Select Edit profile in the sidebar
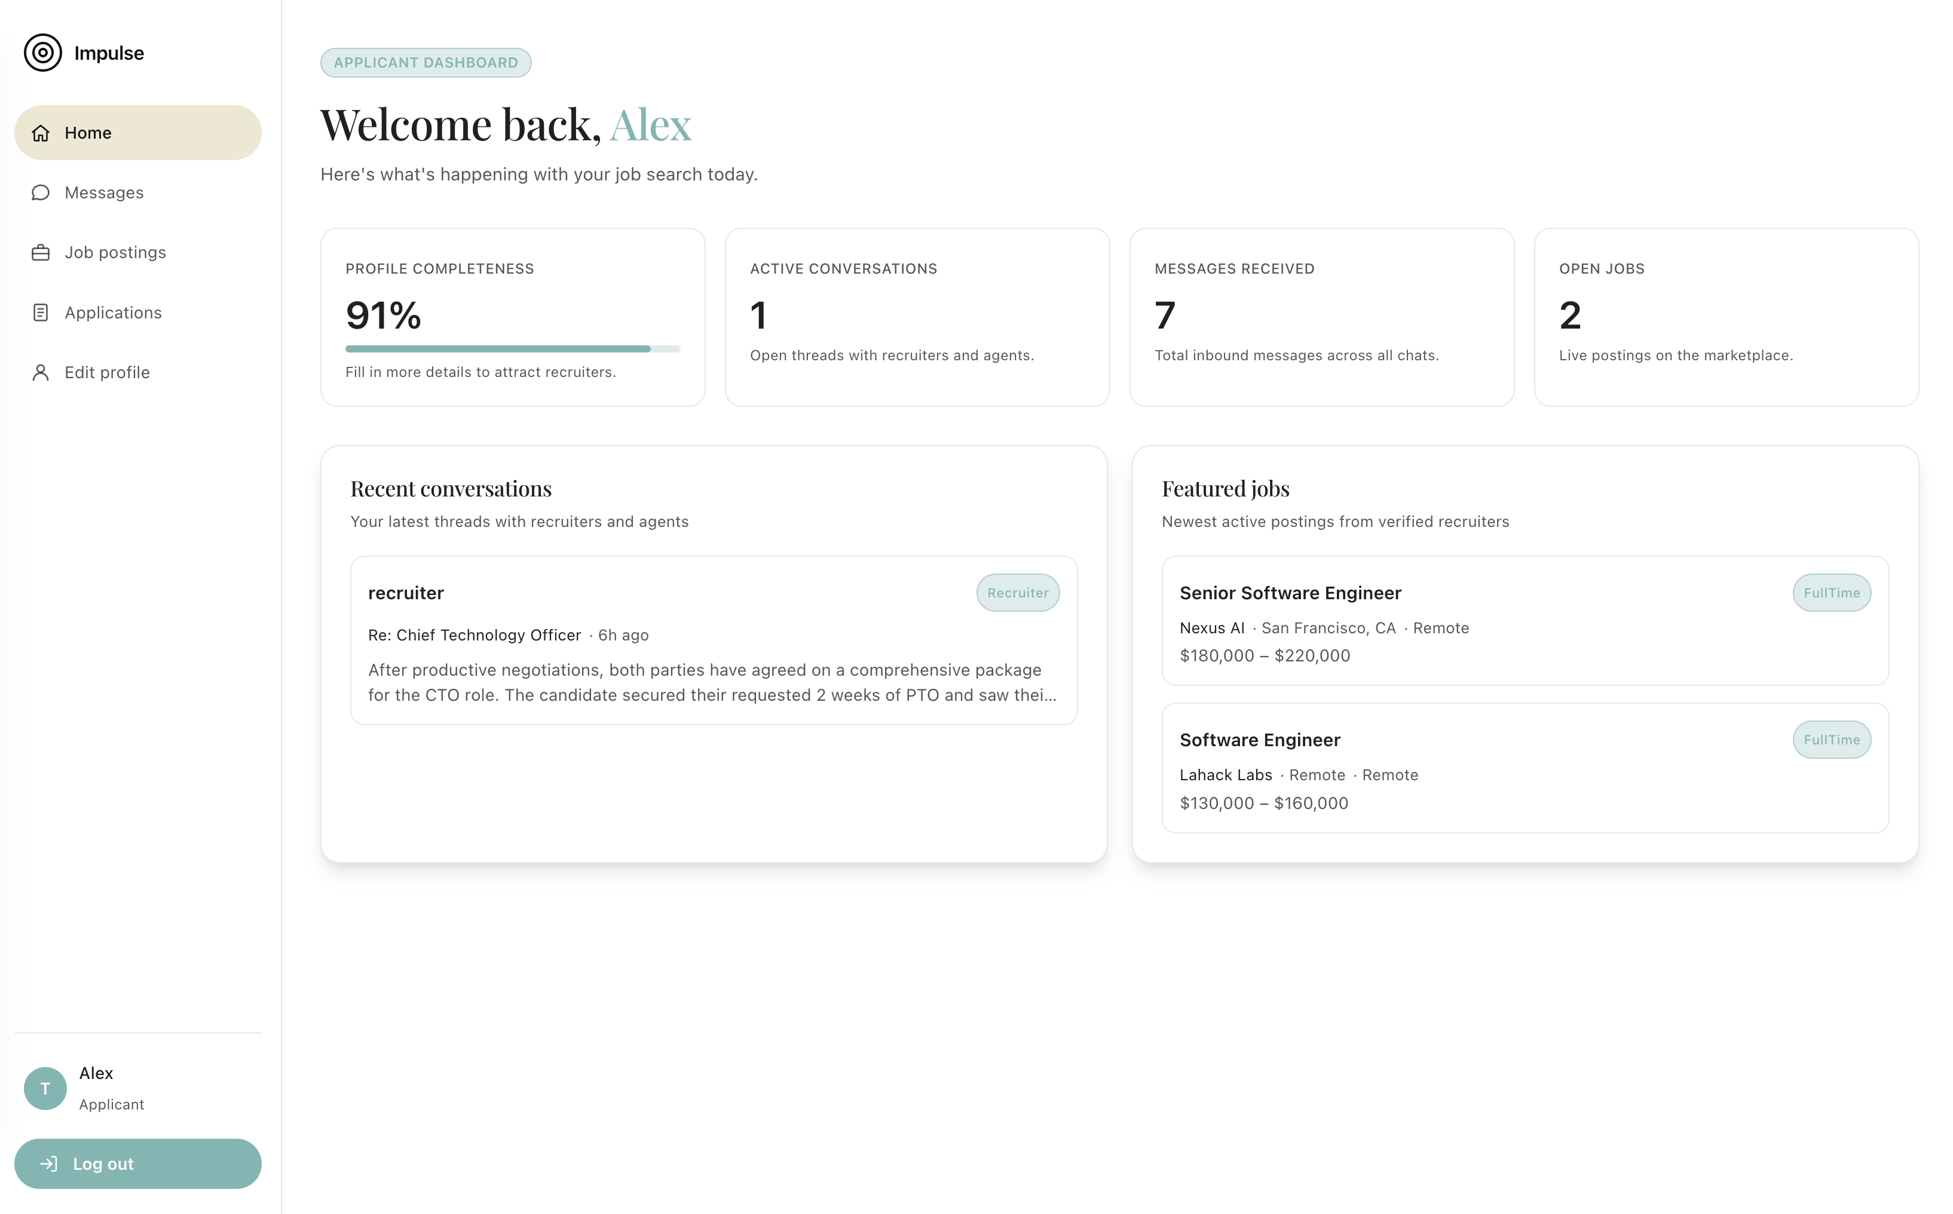Viewport: 1953px width, 1214px height. point(107,373)
